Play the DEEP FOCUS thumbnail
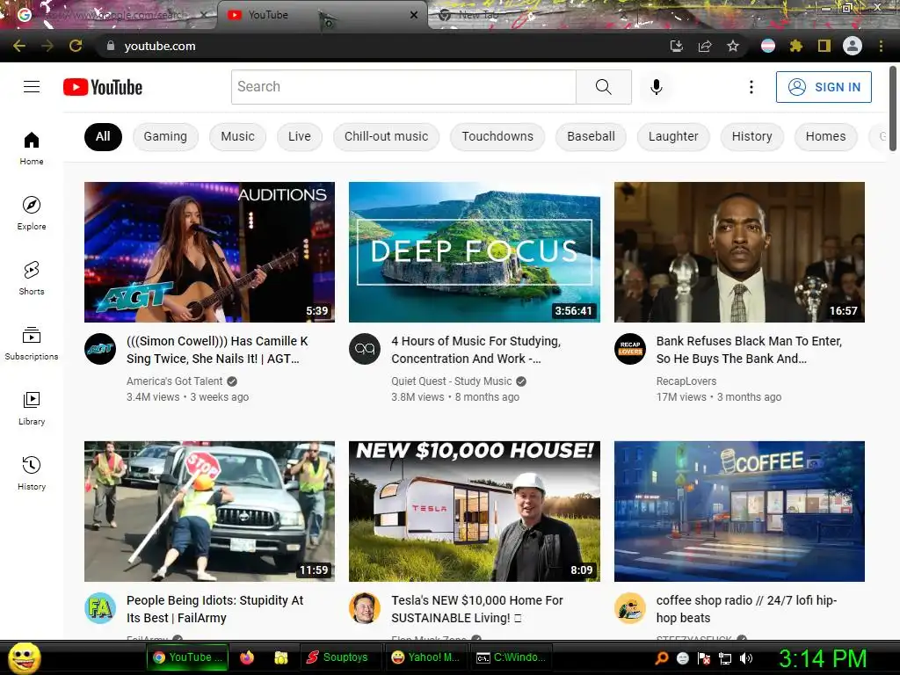The height and width of the screenshot is (675, 900). point(475,252)
